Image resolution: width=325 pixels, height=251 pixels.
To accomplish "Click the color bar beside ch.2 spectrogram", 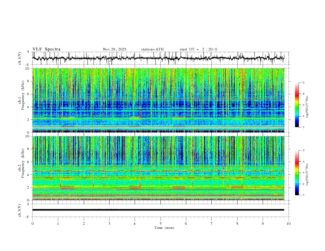I will tap(297, 173).
